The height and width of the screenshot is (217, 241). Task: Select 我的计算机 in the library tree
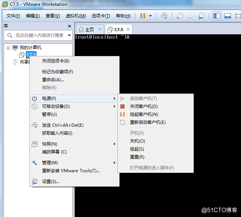30,48
